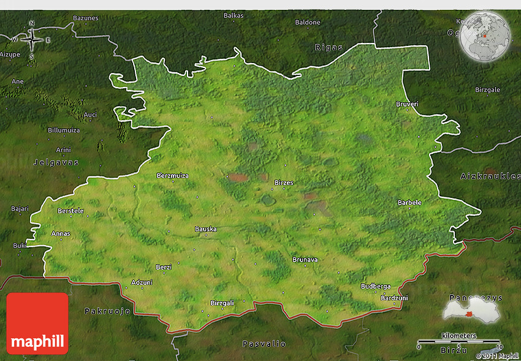Screen dimensions: 521x361
Task: Select the Birzes town label
Action: [284, 183]
